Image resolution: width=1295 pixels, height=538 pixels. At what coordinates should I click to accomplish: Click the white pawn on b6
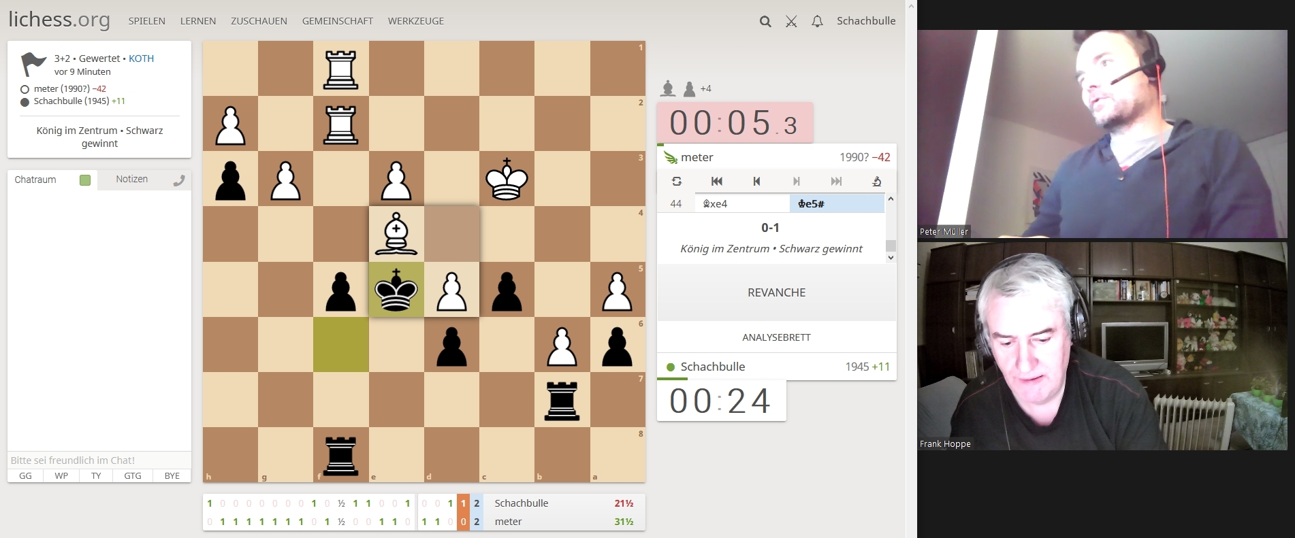[x=562, y=345]
